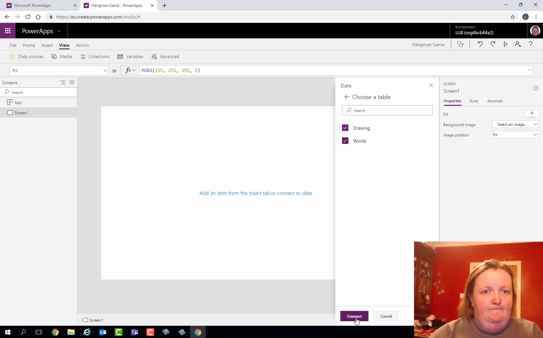Follow the connect to data link
The image size is (543, 338).
click(294, 193)
